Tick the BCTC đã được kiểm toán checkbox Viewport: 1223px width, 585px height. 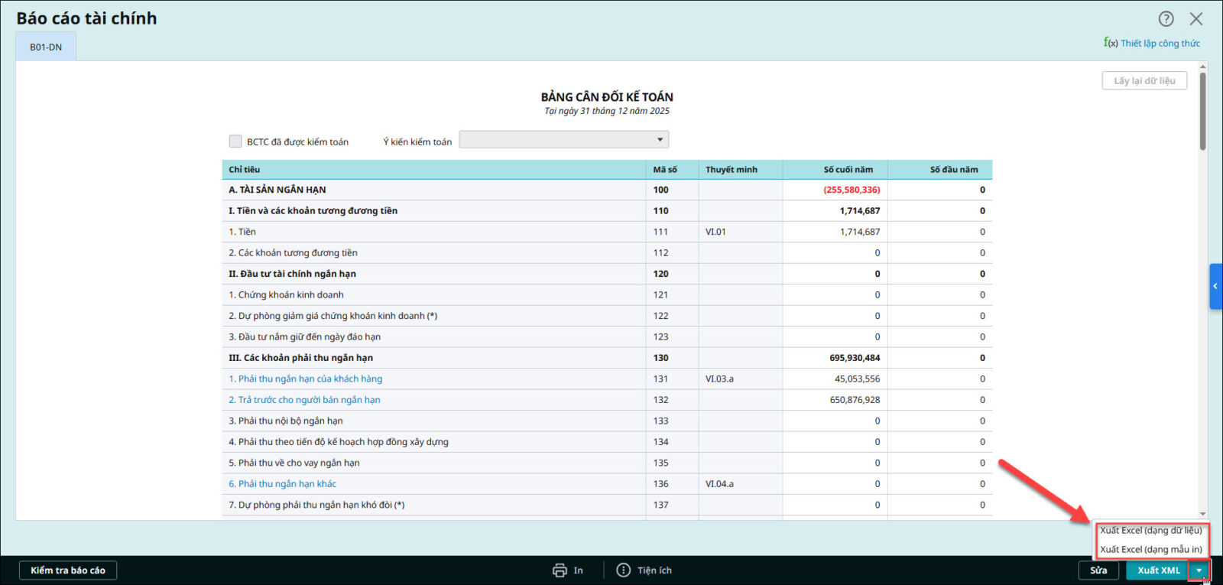point(235,141)
